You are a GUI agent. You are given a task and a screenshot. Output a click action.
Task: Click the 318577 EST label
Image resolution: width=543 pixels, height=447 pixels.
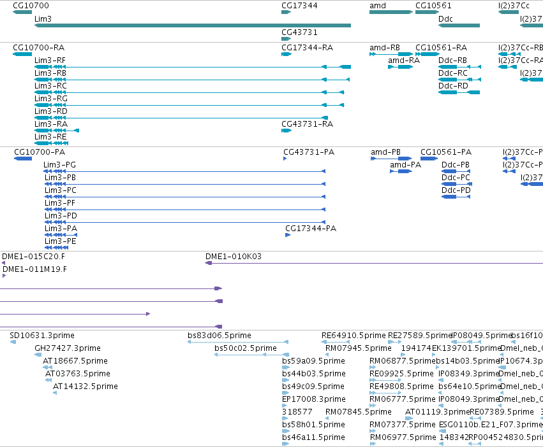[x=297, y=412]
